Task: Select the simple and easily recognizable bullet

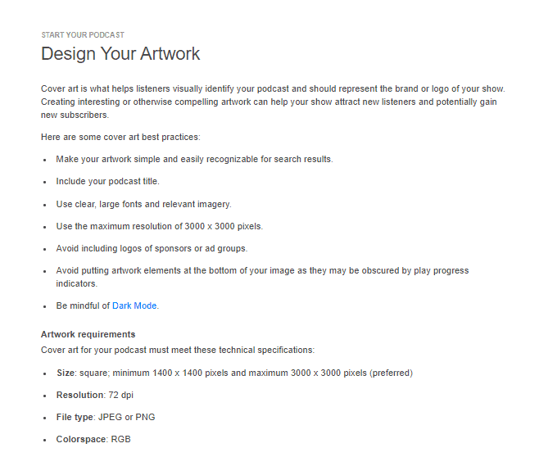Action: click(194, 159)
